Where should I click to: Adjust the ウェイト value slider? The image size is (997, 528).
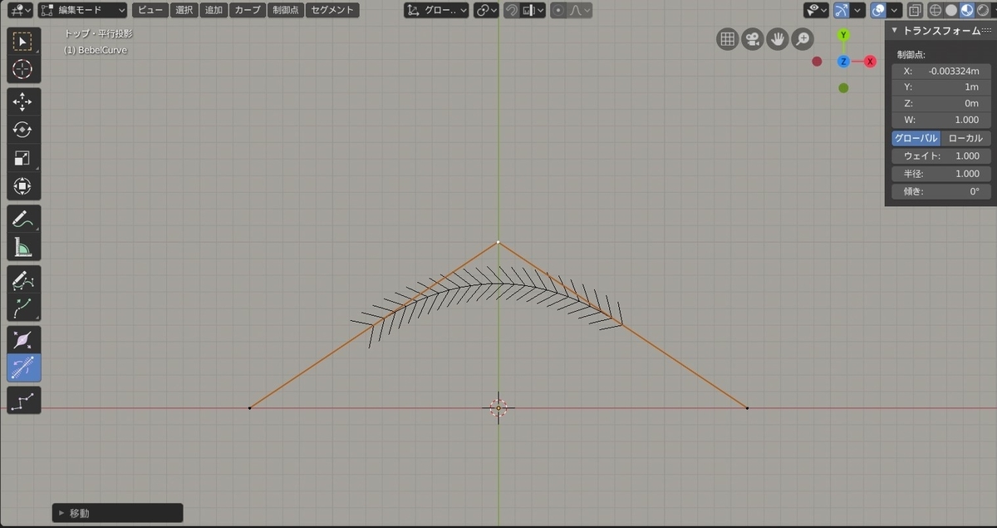coord(941,156)
